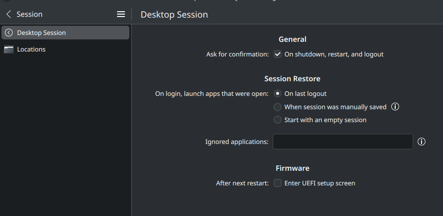
Task: Click the 'On shutdown, restart, and logout' label
Action: click(x=334, y=54)
